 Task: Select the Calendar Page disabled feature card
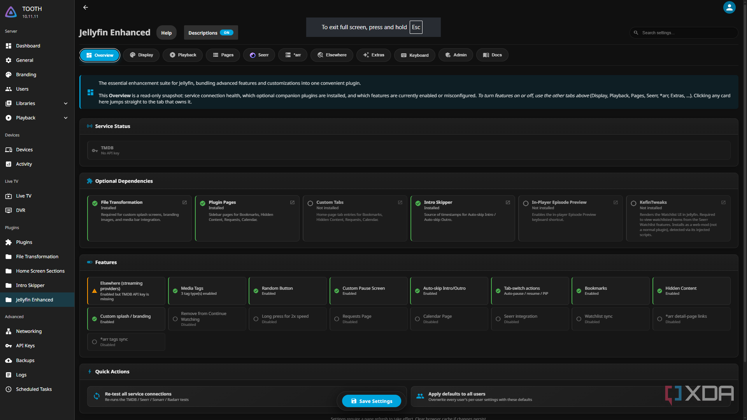tap(449, 319)
